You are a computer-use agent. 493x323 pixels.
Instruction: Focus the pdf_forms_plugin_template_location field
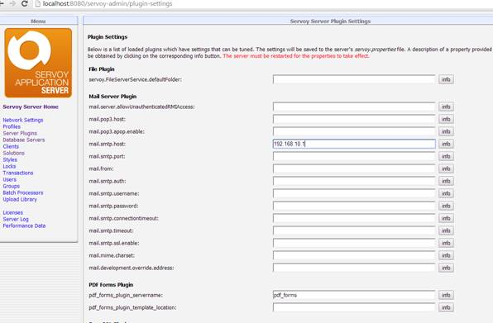pyautogui.click(x=354, y=307)
